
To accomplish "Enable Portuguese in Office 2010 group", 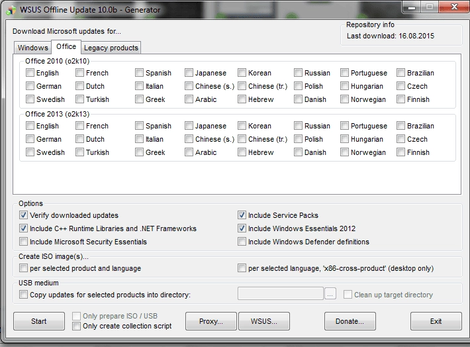I will 344,73.
